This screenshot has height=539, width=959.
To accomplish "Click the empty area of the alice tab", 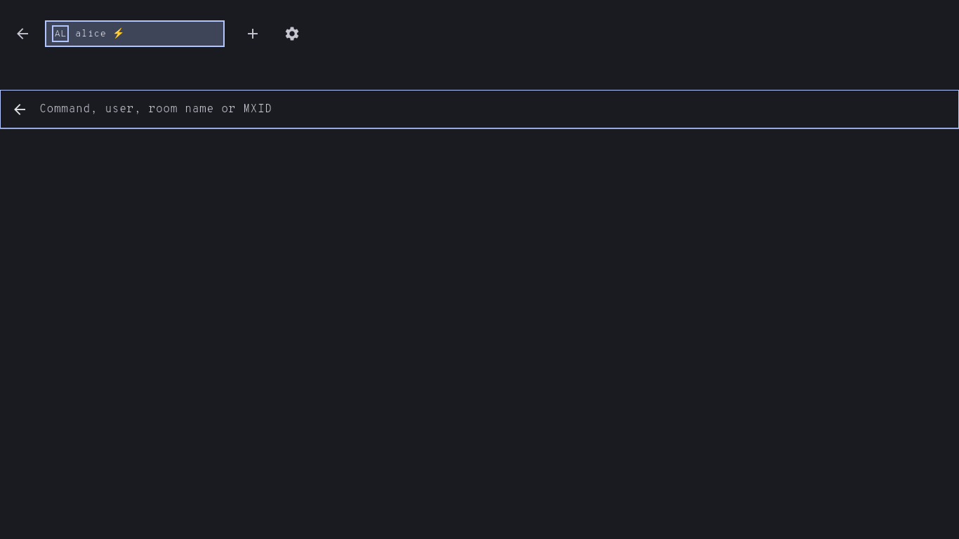I will 176,34.
